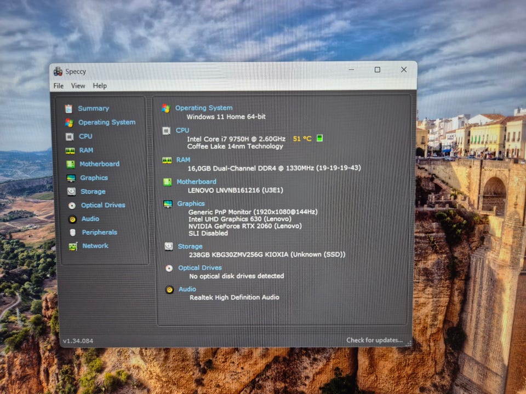Click the Optical Drives disc icon in sidebar
The image size is (526, 394).
point(72,205)
